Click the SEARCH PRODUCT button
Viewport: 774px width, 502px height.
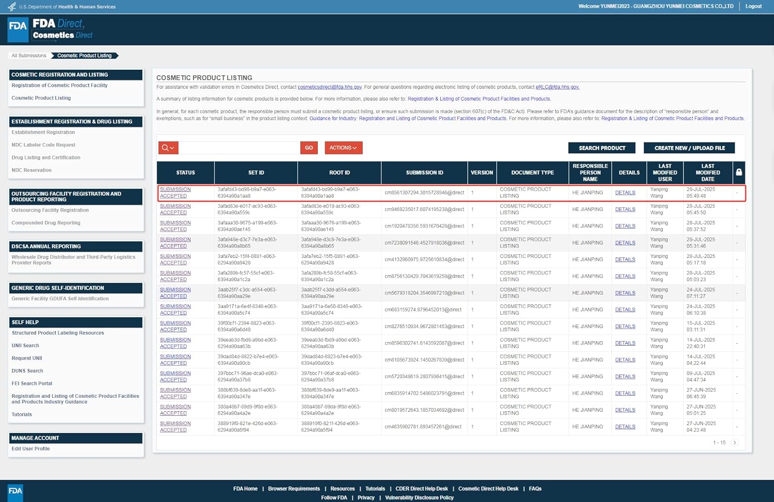pyautogui.click(x=602, y=148)
